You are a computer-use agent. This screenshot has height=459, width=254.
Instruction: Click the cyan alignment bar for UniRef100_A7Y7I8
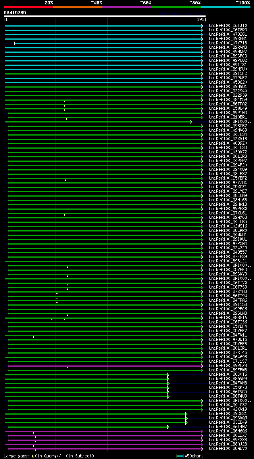pos(109,43)
